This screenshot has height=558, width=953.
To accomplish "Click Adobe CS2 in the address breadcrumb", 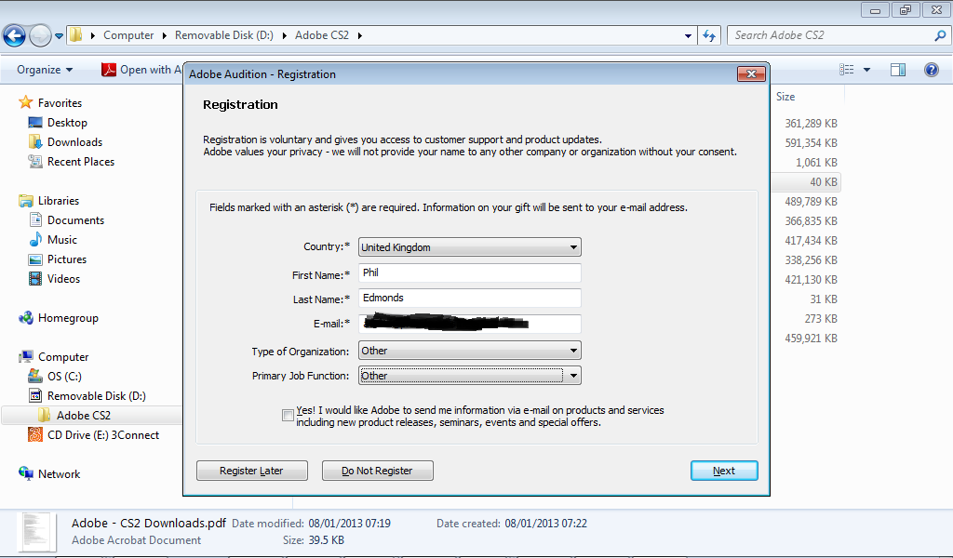I will pos(322,35).
